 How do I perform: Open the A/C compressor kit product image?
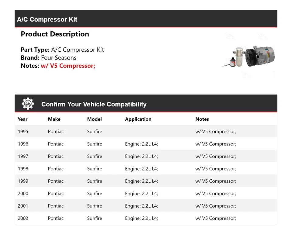249,57
